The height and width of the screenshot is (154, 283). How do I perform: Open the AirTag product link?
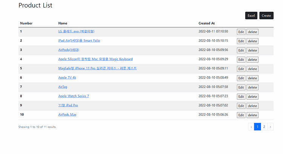click(63, 87)
